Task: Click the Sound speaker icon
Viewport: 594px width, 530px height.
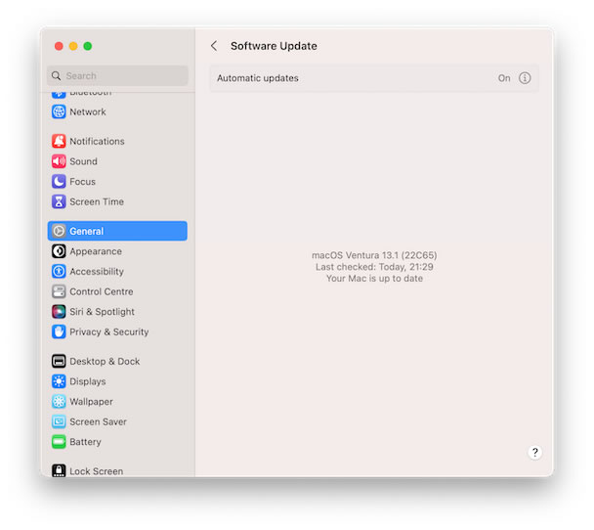Action: 59,161
